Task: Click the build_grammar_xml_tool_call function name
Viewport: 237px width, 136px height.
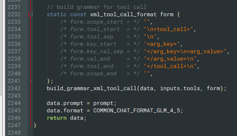Action: [x=91, y=88]
